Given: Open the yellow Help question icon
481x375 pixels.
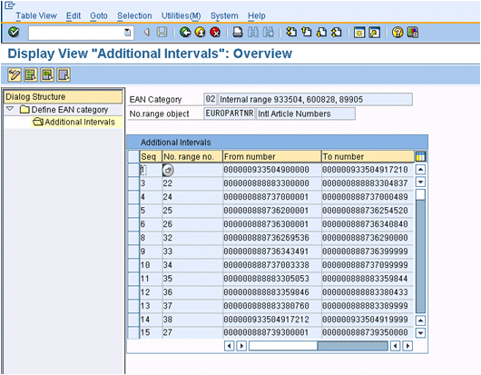Looking at the screenshot, I should [x=398, y=32].
